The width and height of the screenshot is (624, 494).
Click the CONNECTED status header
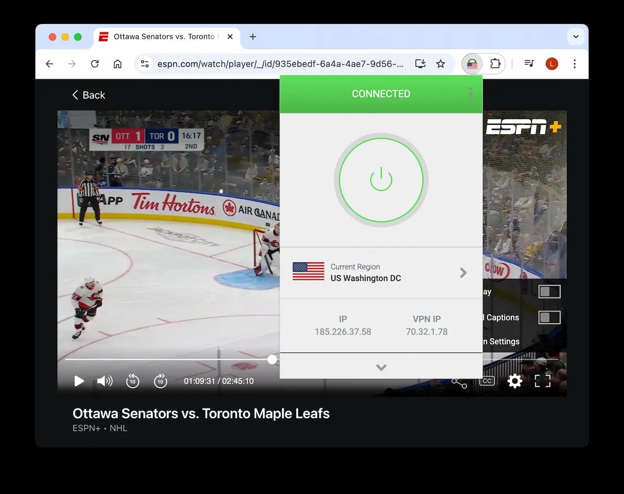click(381, 94)
